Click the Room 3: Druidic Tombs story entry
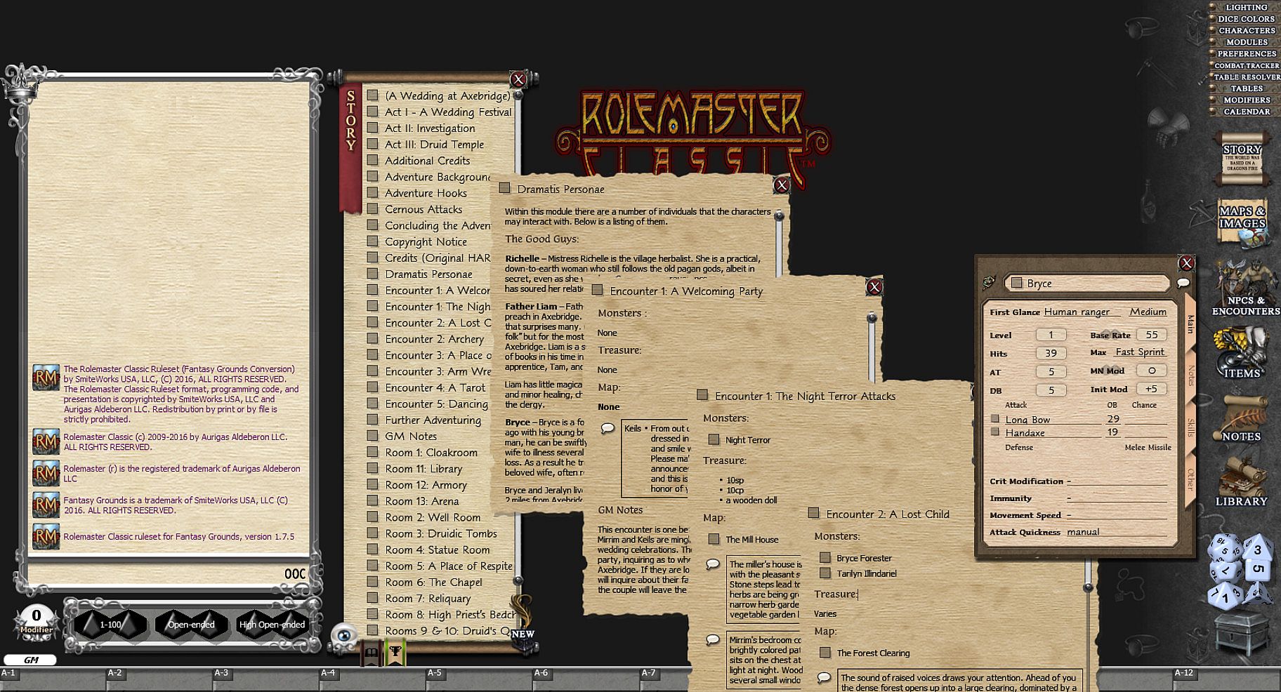This screenshot has height=692, width=1281. click(x=441, y=533)
